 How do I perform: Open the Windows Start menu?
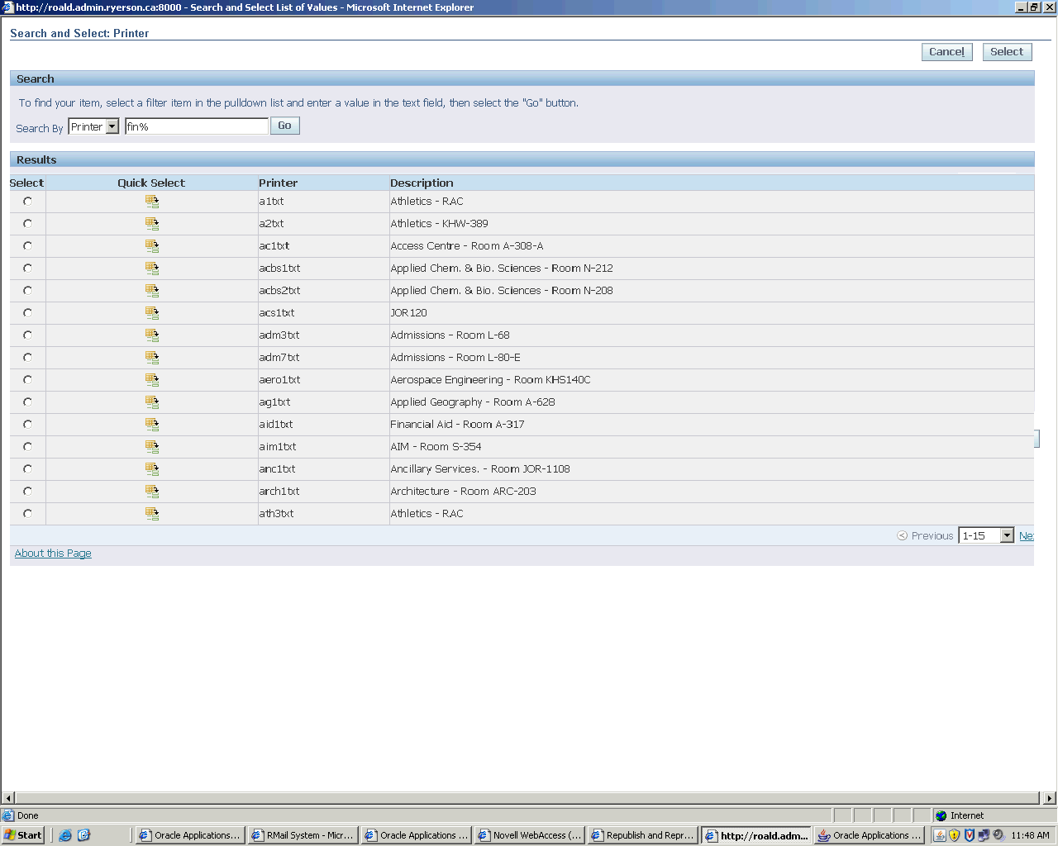coord(23,835)
